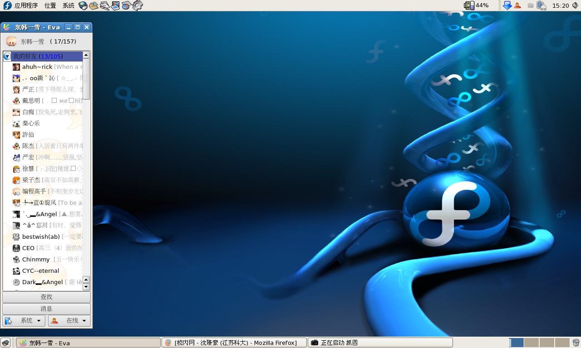Open the 在线 status dropdown
581x348 pixels.
click(x=69, y=321)
